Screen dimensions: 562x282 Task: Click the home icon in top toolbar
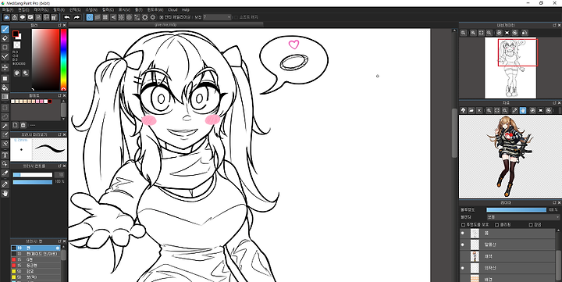(14, 17)
